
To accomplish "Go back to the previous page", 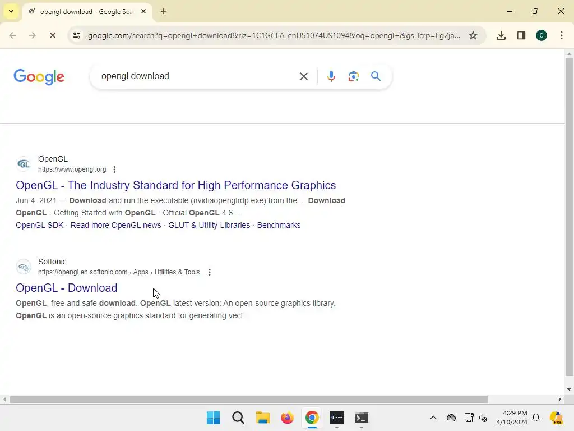I will coord(12,35).
